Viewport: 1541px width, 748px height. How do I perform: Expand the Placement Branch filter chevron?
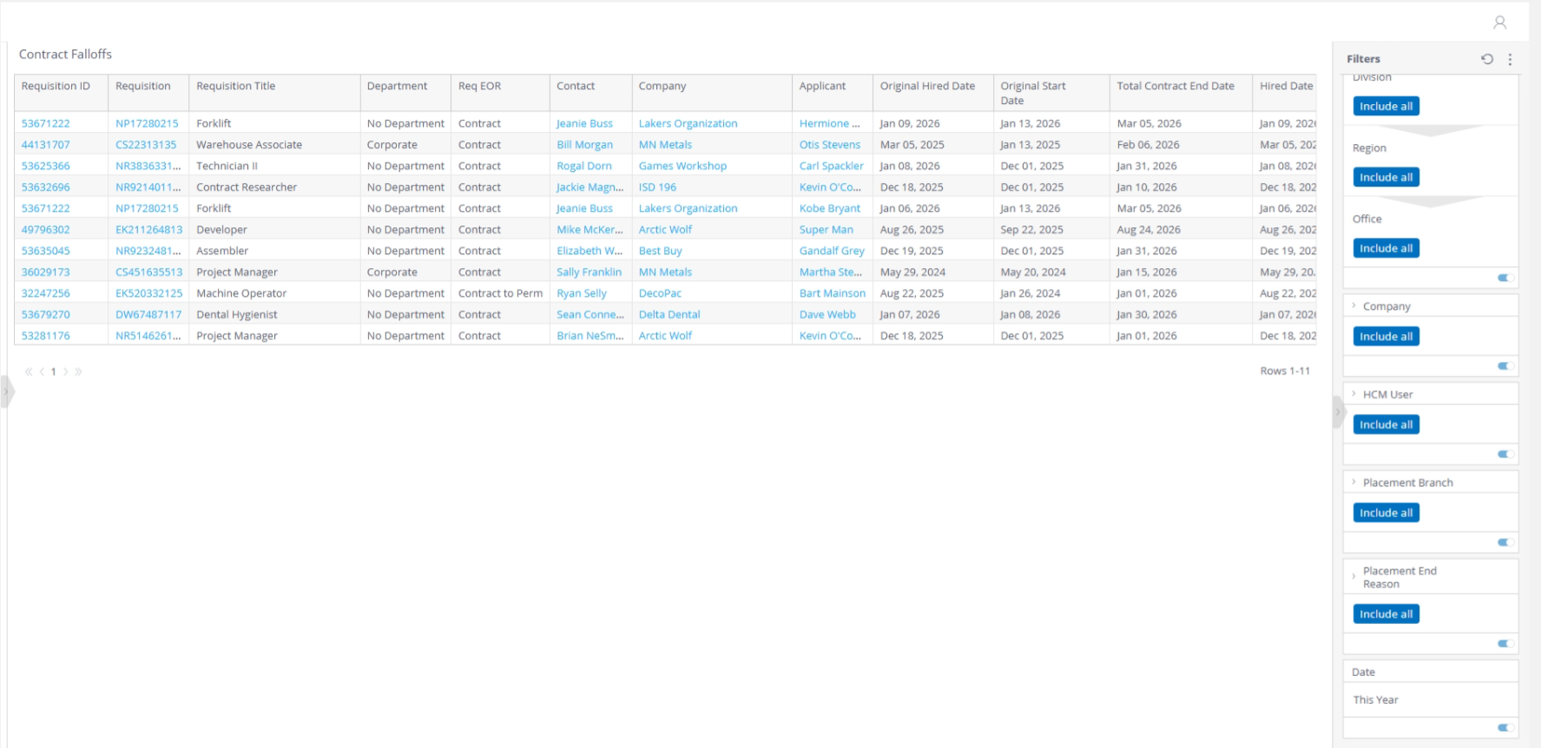click(1353, 482)
